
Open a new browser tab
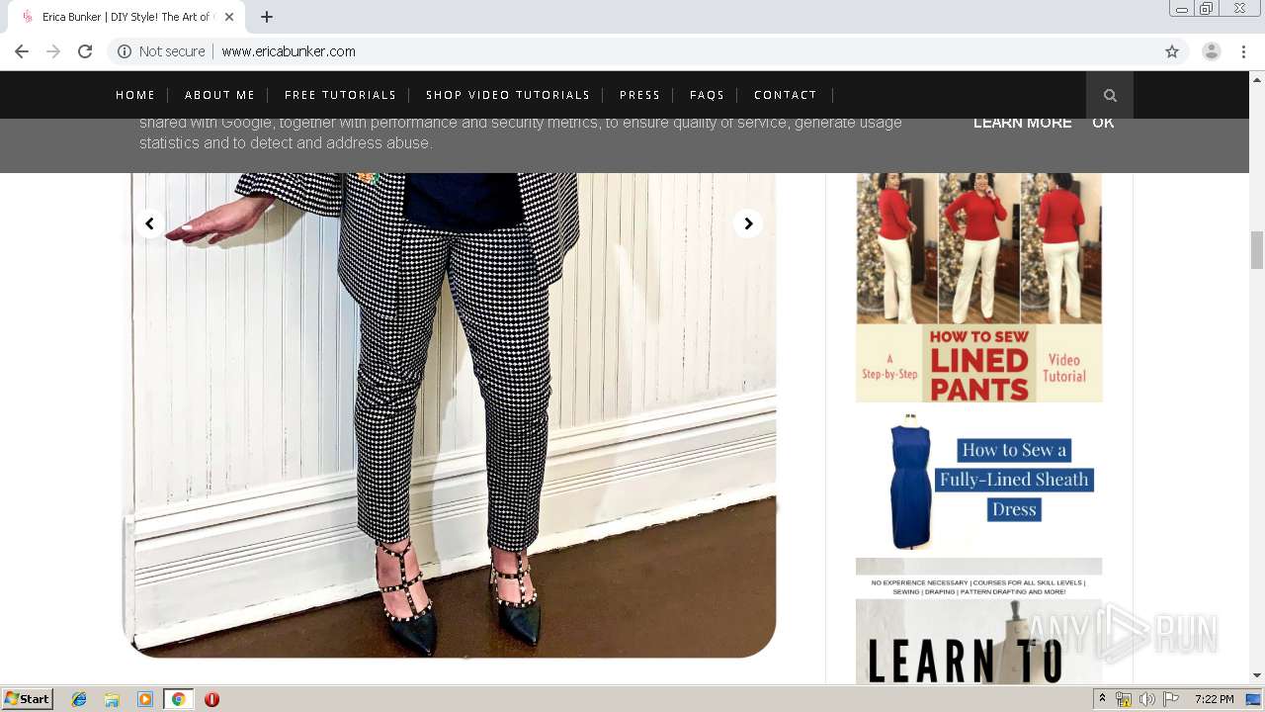[x=267, y=17]
